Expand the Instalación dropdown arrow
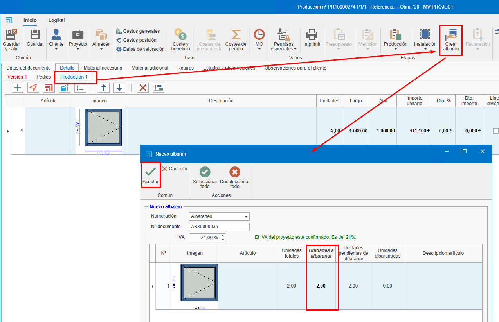The image size is (499, 322). pyautogui.click(x=425, y=49)
